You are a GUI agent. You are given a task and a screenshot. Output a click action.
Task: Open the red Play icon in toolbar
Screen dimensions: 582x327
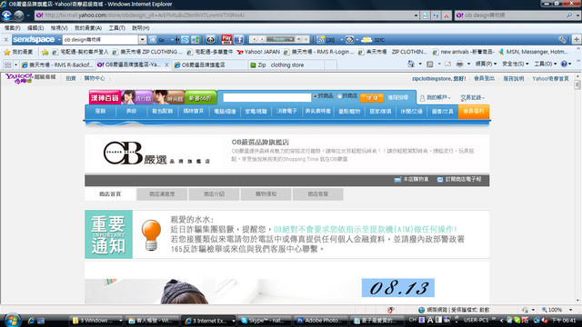click(226, 39)
